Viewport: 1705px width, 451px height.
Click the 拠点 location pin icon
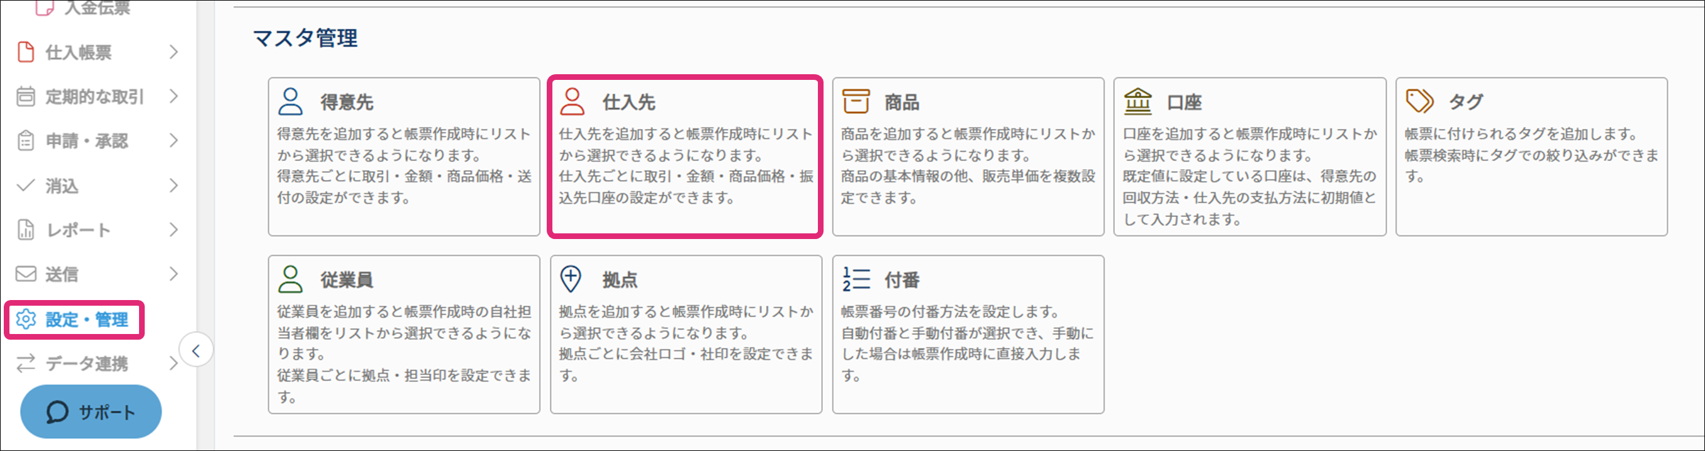pos(571,280)
